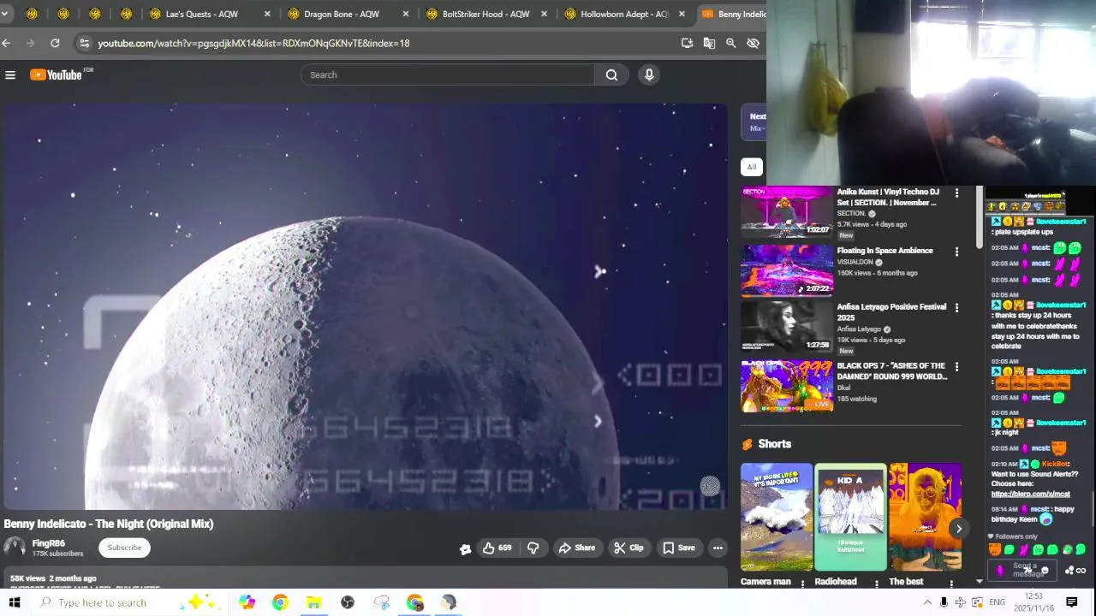Screen dimensions: 1096x616
Task: Open the blerp.com/x/mcst link in chat
Action: [1030, 494]
